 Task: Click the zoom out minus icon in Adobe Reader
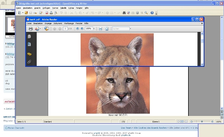coord(78,29)
